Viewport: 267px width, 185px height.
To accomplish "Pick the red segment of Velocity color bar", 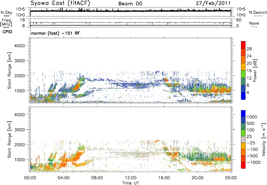I will pyautogui.click(x=243, y=165).
